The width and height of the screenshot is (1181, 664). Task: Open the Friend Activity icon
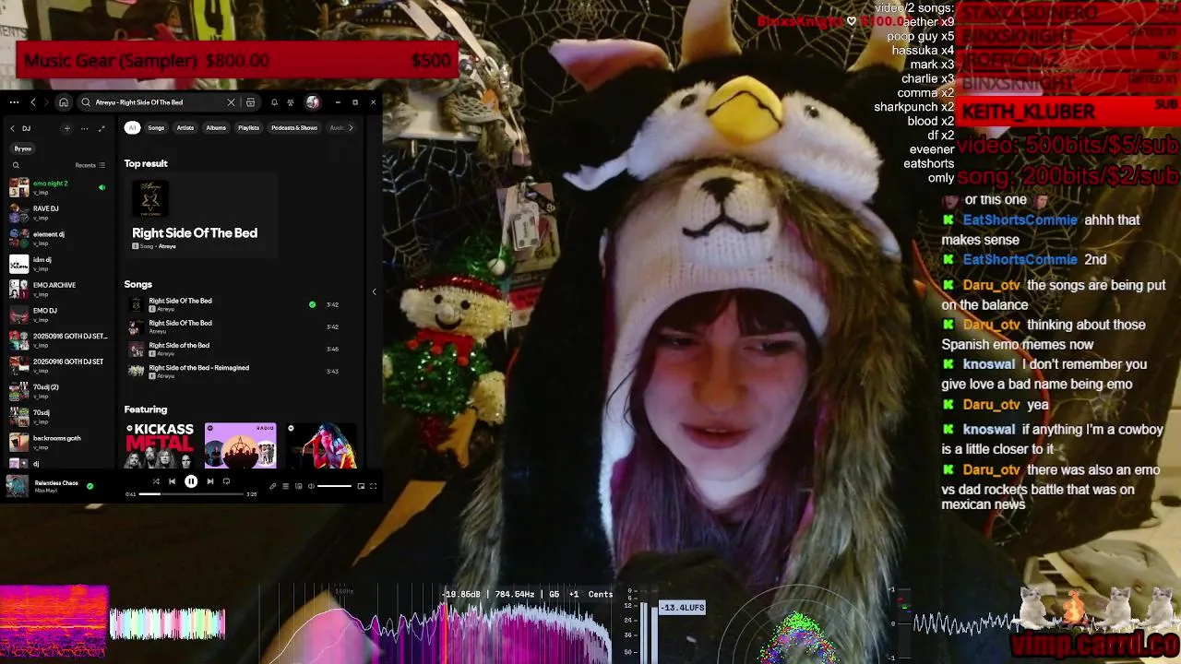291,102
